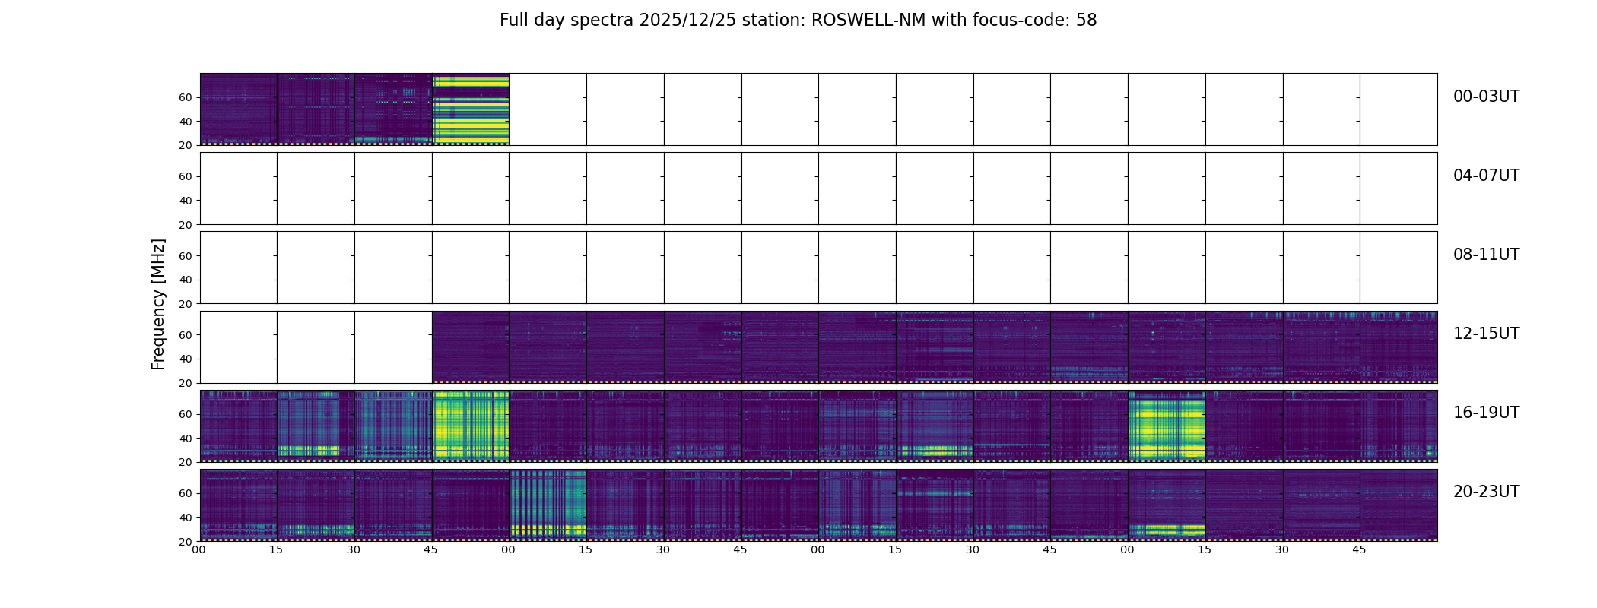The image size is (1597, 608).
Task: Open the first spectrum panel in the 00-03UT row
Action: (x=239, y=109)
